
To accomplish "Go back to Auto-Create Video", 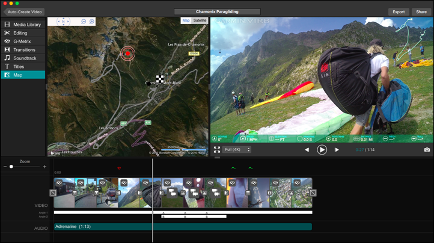I will [x=23, y=11].
